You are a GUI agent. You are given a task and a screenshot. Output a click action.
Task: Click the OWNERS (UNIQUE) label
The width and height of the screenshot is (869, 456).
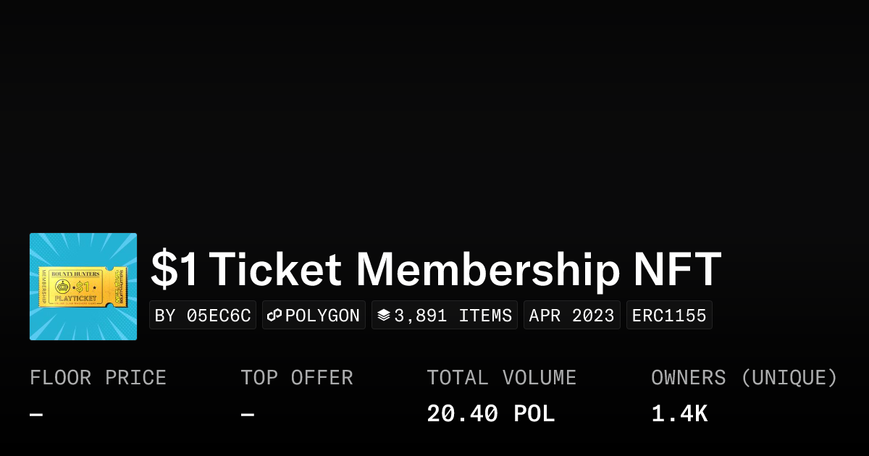[744, 378]
